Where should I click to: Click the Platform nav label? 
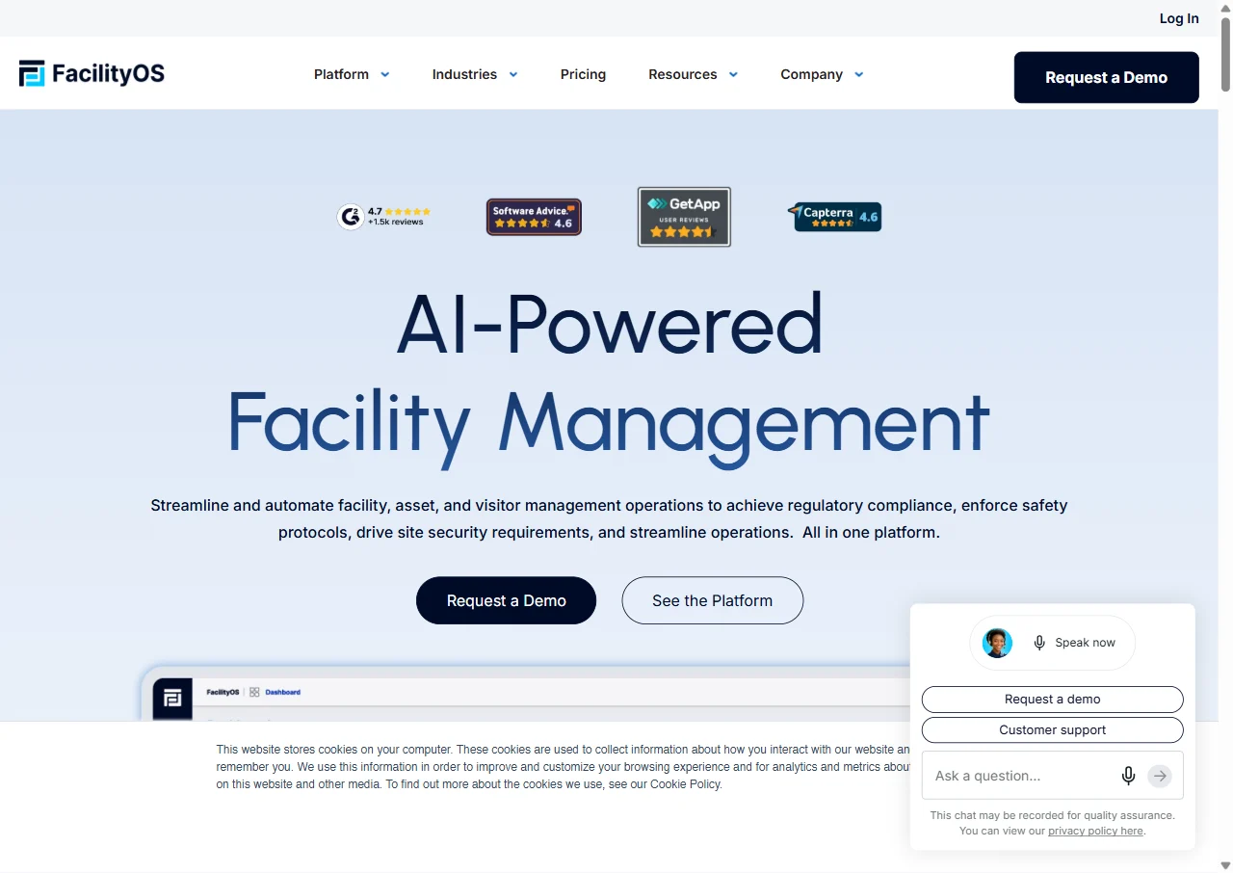pyautogui.click(x=341, y=74)
